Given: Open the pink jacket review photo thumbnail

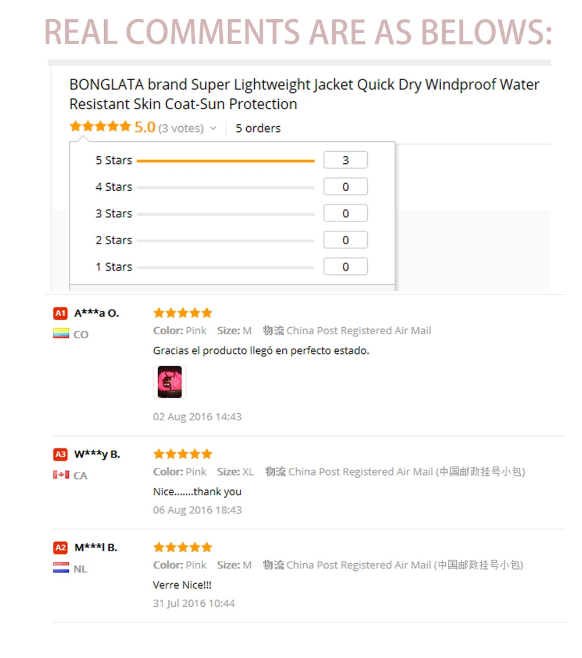Looking at the screenshot, I should click(170, 382).
